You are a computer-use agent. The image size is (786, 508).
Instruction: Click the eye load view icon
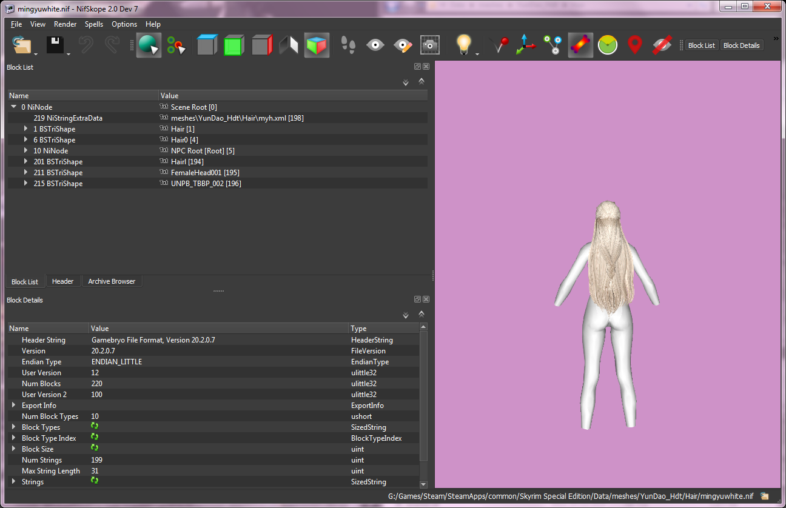point(375,45)
